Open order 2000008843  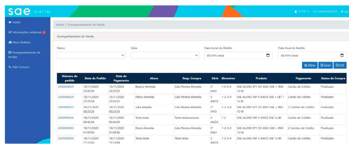(x=66, y=128)
